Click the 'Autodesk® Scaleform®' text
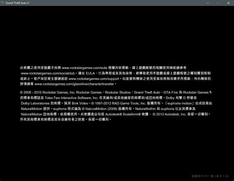234x181 pixels. click(x=123, y=114)
